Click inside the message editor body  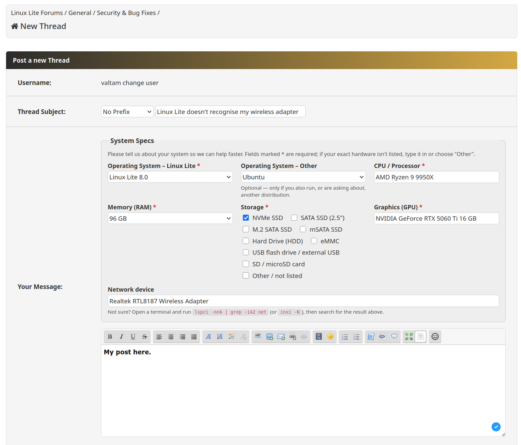[x=303, y=391]
